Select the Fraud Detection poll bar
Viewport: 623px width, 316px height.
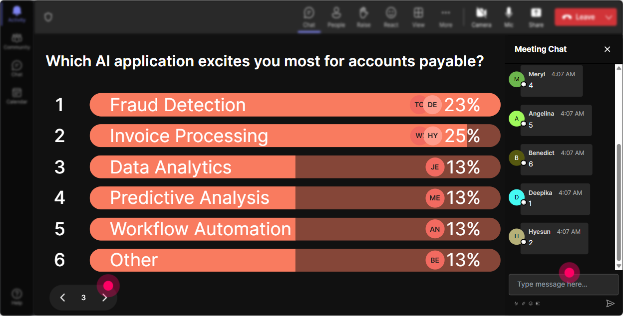point(295,105)
